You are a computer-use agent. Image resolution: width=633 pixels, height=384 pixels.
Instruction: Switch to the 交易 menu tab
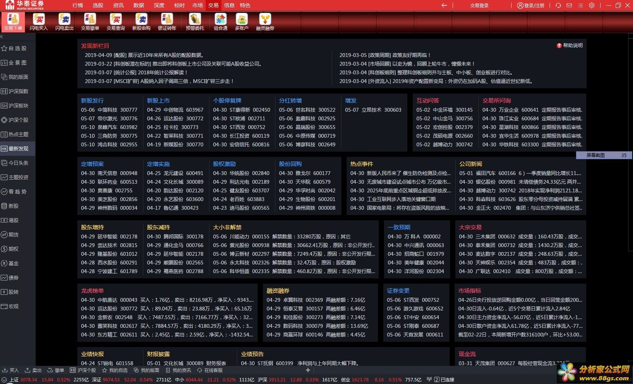[214, 5]
